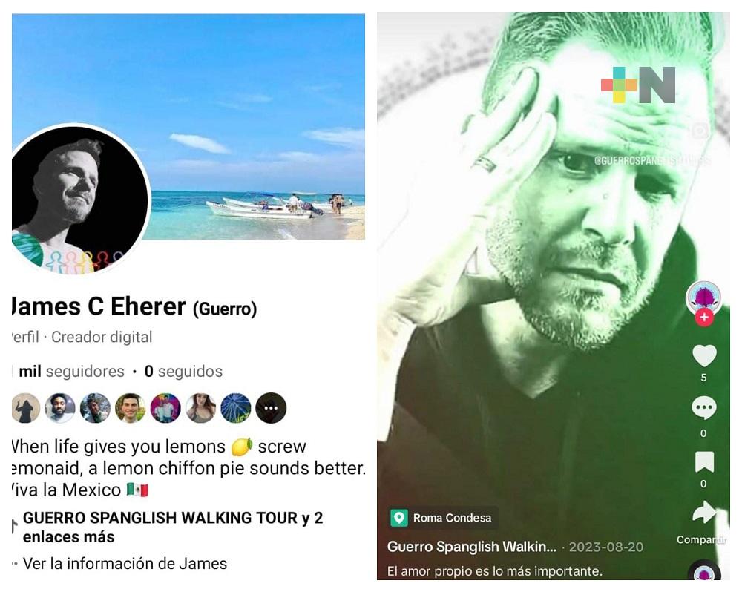This screenshot has height=592, width=742.
Task: Open the three-dots more followers bubble
Action: tap(271, 408)
